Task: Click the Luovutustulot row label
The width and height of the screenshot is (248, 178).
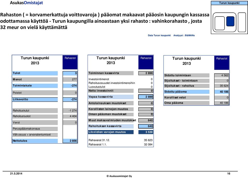Action: pyautogui.click(x=97, y=87)
